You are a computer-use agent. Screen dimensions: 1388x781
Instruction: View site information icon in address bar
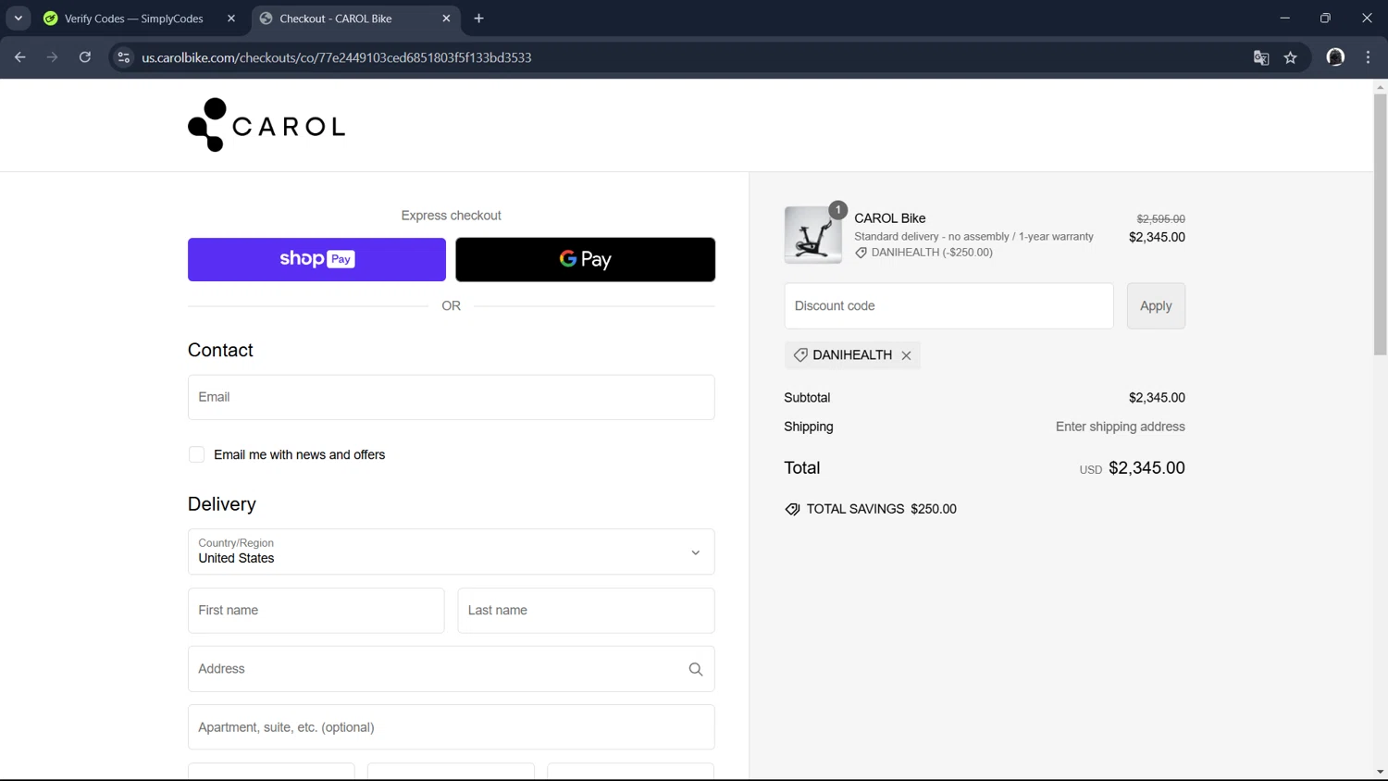point(123,57)
